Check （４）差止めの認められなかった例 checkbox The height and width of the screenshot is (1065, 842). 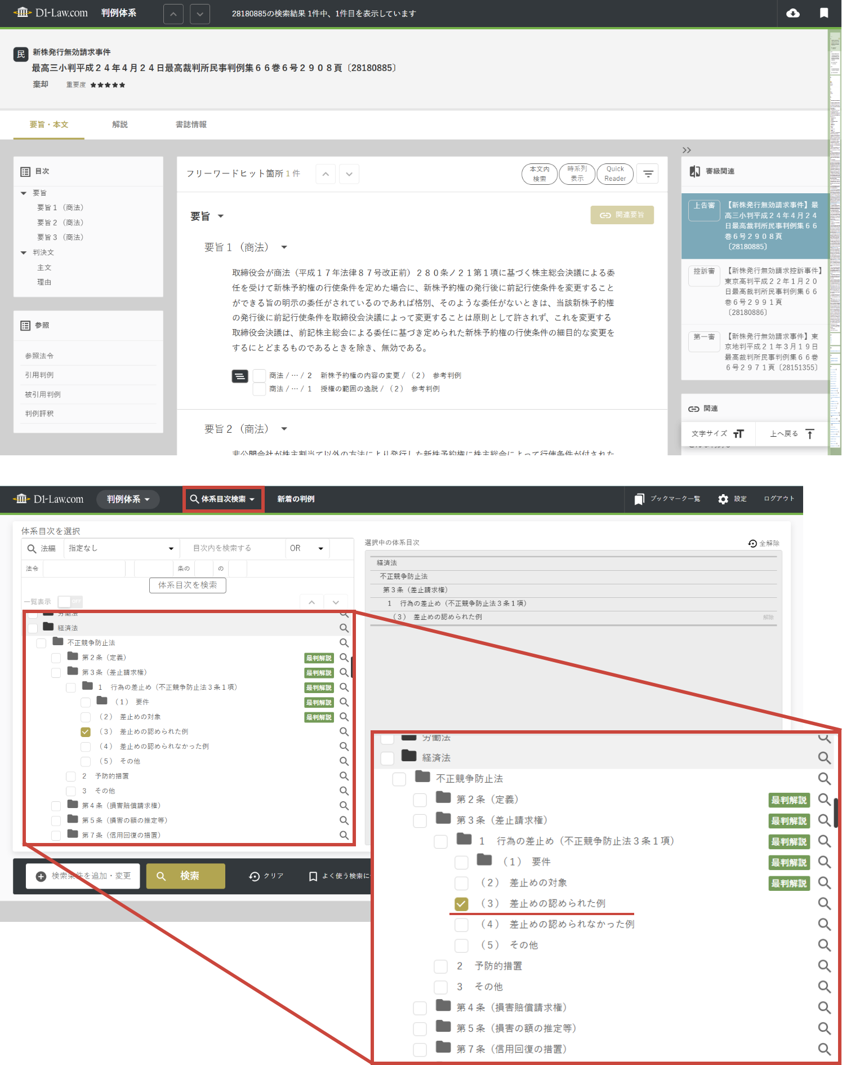(86, 747)
